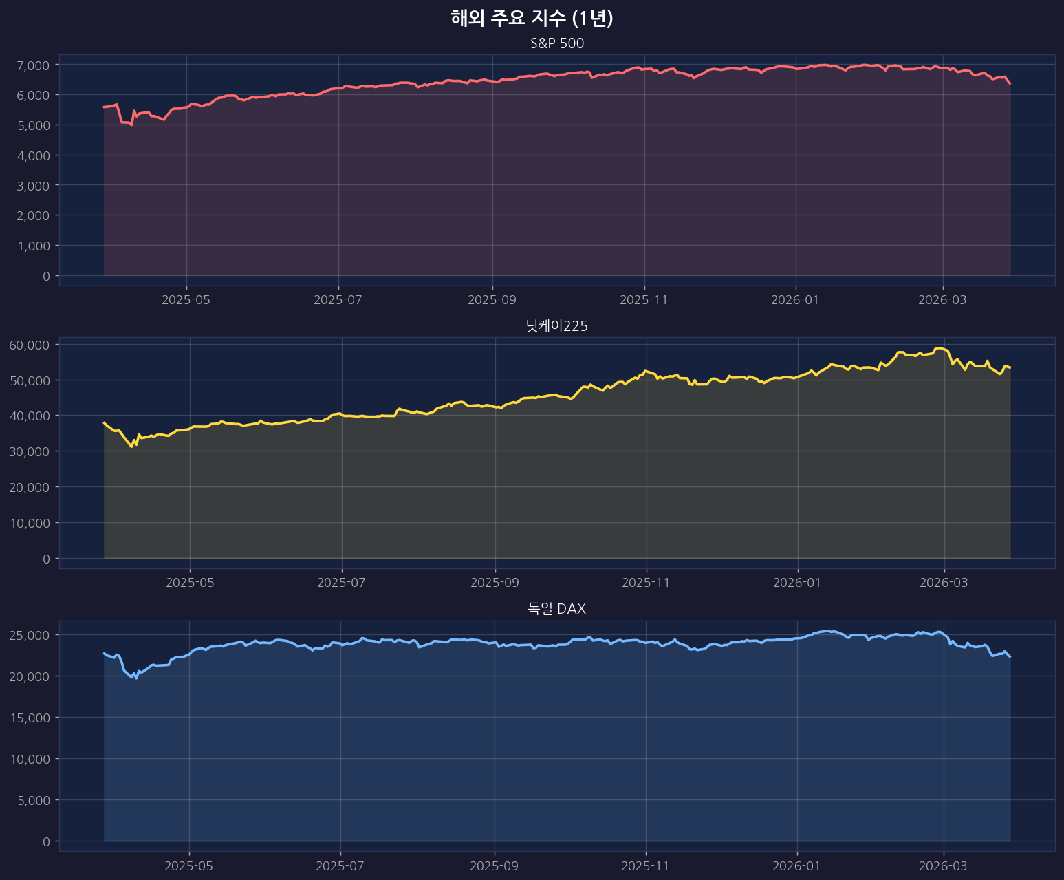Click 2025-07 beneath the 닛케이225 chart
Image resolution: width=1064 pixels, height=880 pixels.
coord(342,583)
